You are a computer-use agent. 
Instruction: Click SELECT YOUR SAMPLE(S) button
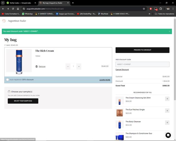click(23, 101)
